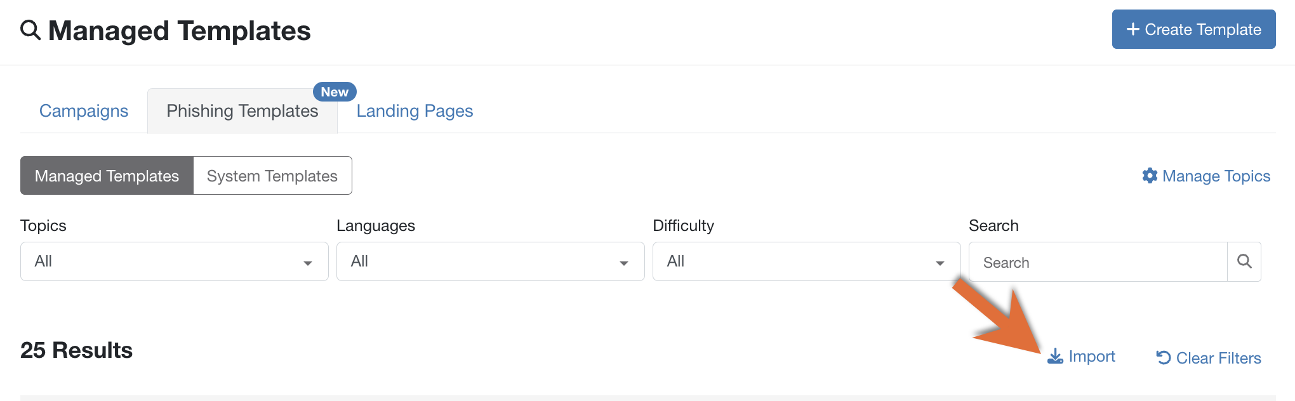This screenshot has height=401, width=1295.
Task: Click the search magnifier button in Search field
Action: [1244, 261]
